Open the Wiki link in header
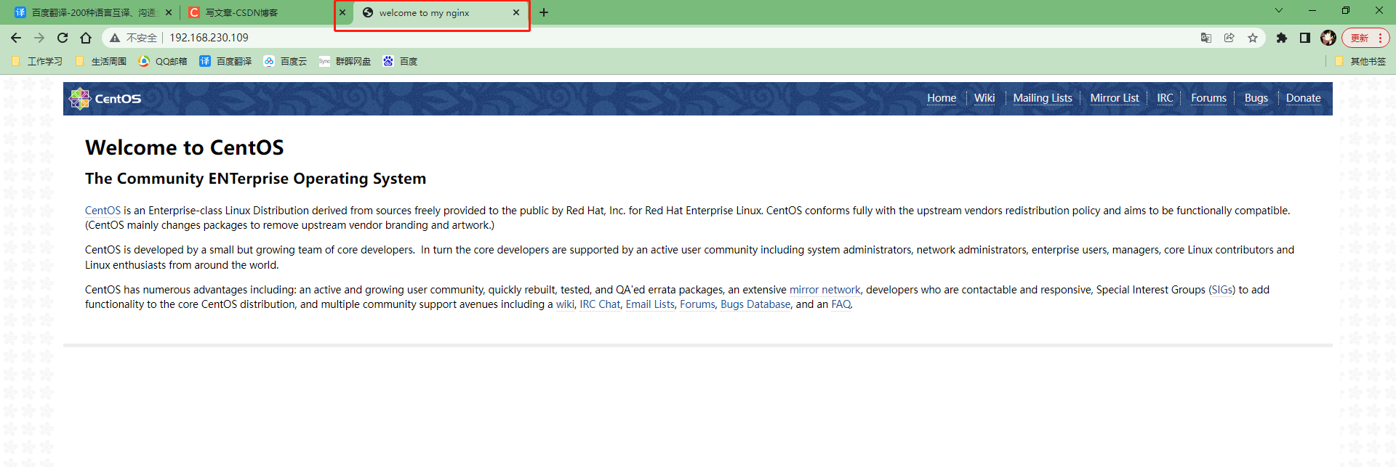The height and width of the screenshot is (467, 1396). pos(984,98)
